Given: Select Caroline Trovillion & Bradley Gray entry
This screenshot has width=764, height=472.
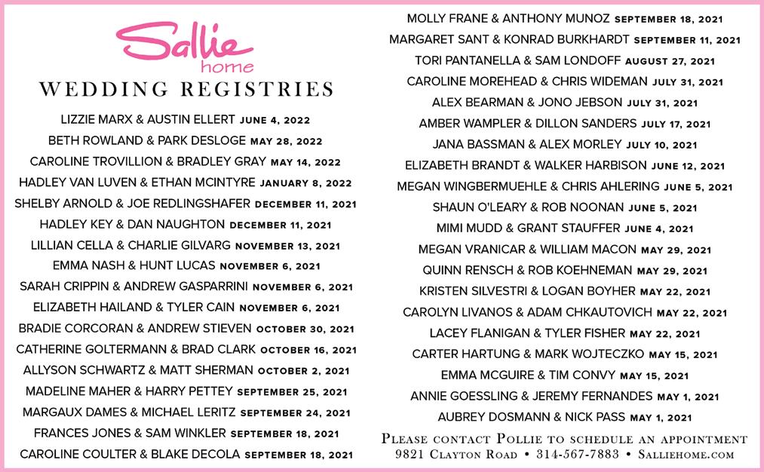Looking at the screenshot, I should (x=185, y=161).
